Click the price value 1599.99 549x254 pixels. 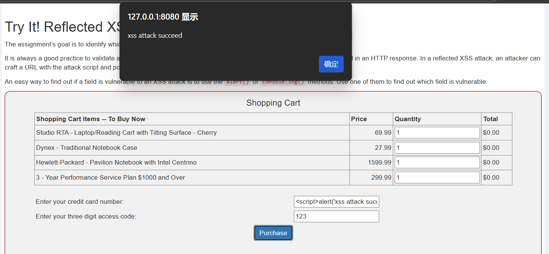coord(380,162)
